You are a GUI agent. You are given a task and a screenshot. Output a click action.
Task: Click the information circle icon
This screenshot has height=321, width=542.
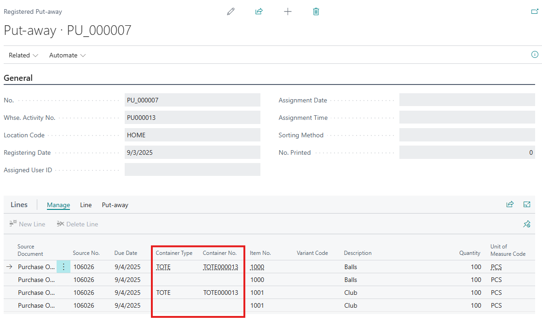pyautogui.click(x=535, y=55)
